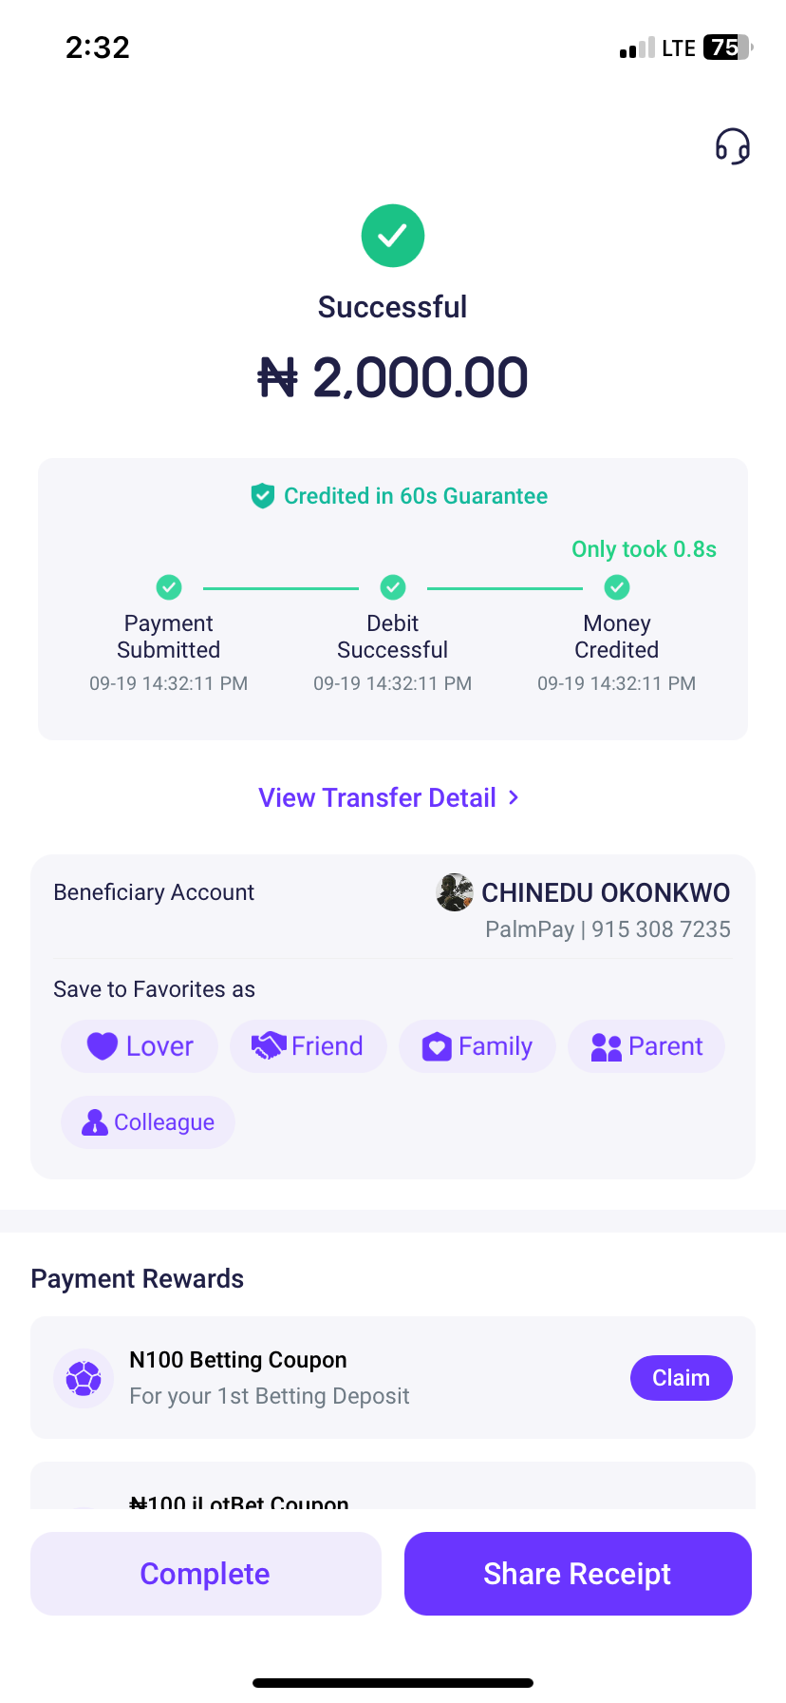Tap the customer support headset icon
This screenshot has height=1703, width=786.
tap(732, 146)
